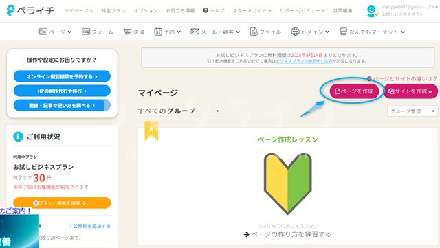Open 決済 shopping cart icon
This screenshot has width=440, height=248.
point(127,32)
